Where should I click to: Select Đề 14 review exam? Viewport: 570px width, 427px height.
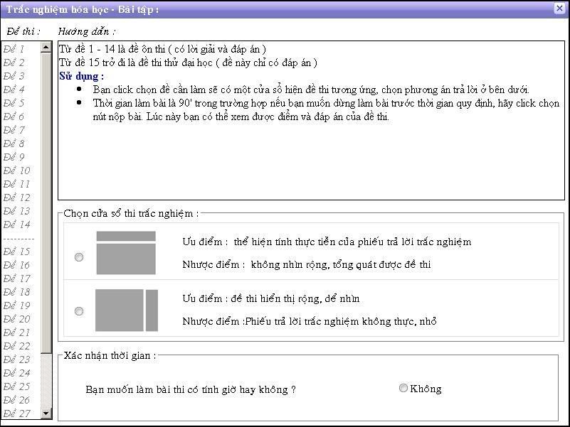(x=16, y=225)
